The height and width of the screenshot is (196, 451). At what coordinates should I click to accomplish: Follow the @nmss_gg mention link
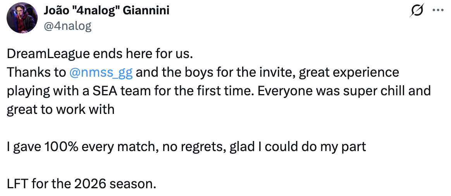[101, 72]
